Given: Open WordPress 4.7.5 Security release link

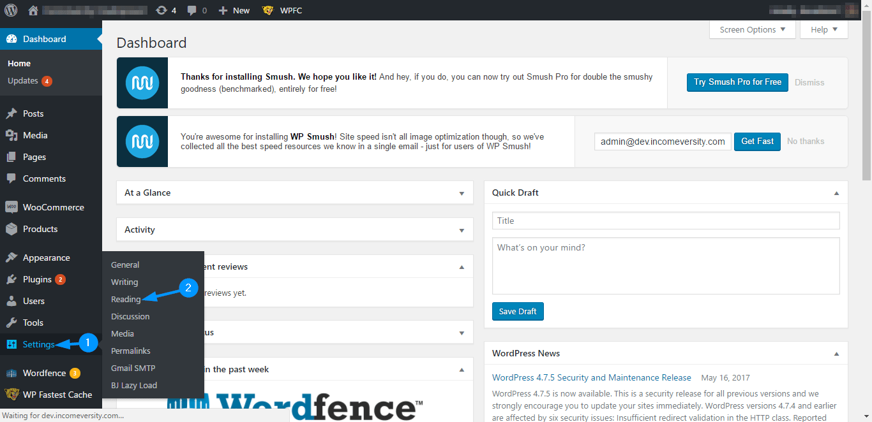Looking at the screenshot, I should click(x=592, y=377).
